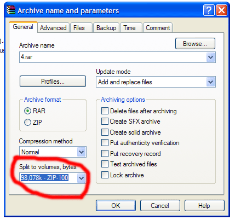The height and width of the screenshot is (220, 235).
Task: Open the Split to volumes dropdown arrow
Action: tap(81, 178)
